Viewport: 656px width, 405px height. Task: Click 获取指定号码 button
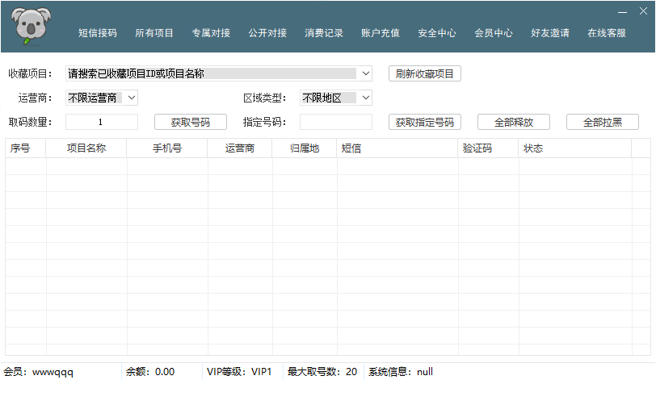click(x=425, y=122)
